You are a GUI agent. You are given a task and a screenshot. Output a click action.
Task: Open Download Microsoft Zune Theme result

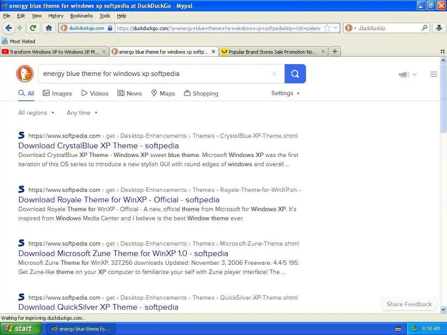[x=123, y=253]
